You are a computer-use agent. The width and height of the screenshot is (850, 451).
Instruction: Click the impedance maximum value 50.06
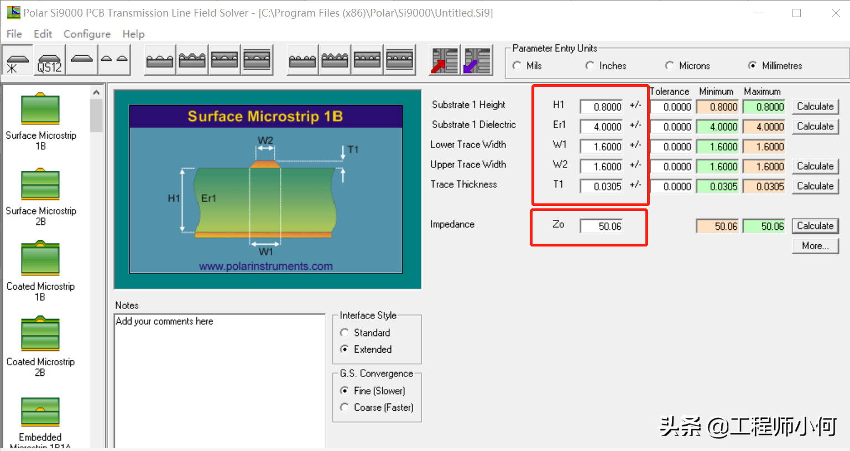coord(764,226)
